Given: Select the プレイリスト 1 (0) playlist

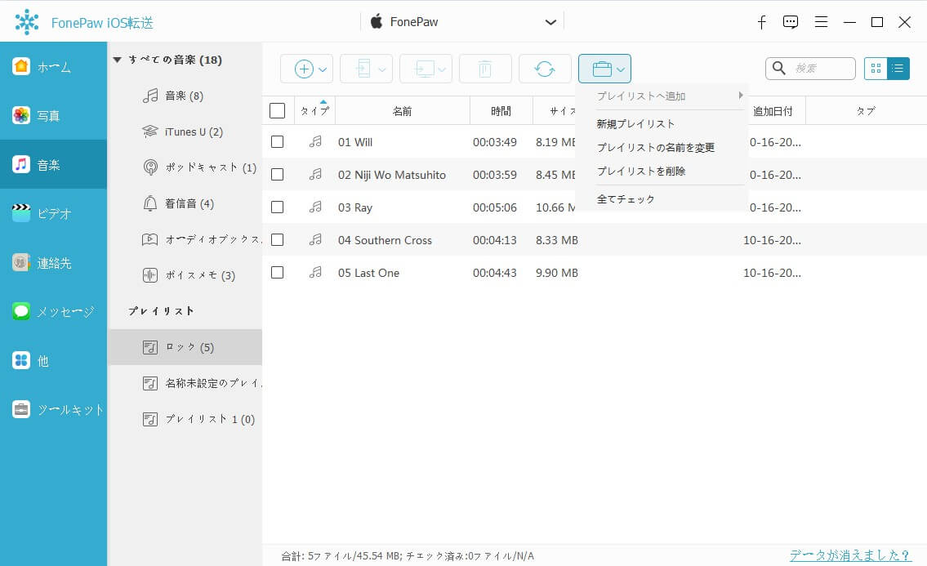Looking at the screenshot, I should click(x=185, y=419).
